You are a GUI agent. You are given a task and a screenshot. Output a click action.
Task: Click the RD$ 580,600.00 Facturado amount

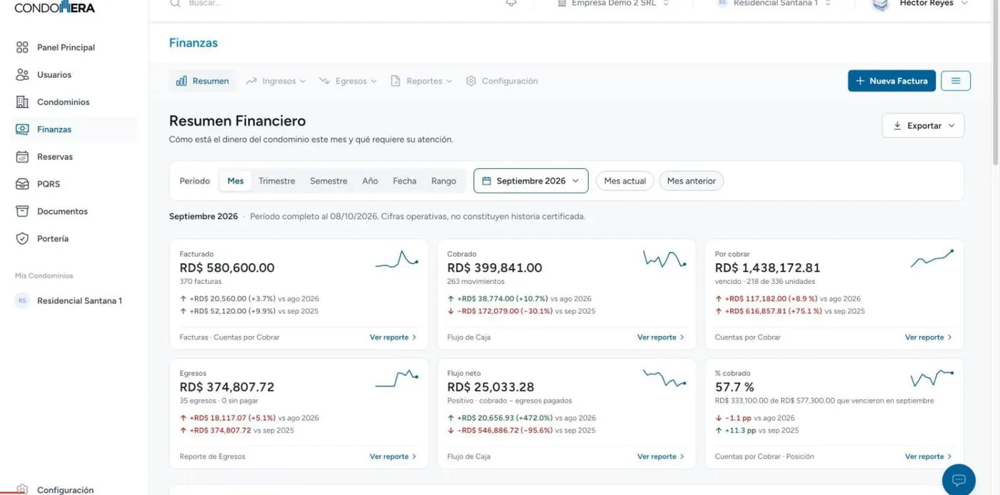coord(227,268)
